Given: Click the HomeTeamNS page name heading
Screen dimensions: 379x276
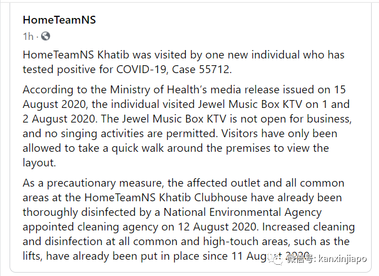Looking at the screenshot, I should tap(59, 20).
